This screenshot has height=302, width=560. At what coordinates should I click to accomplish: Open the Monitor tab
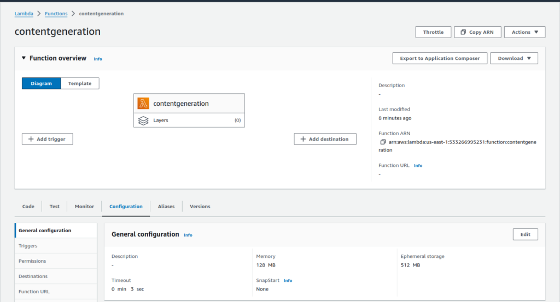point(84,207)
